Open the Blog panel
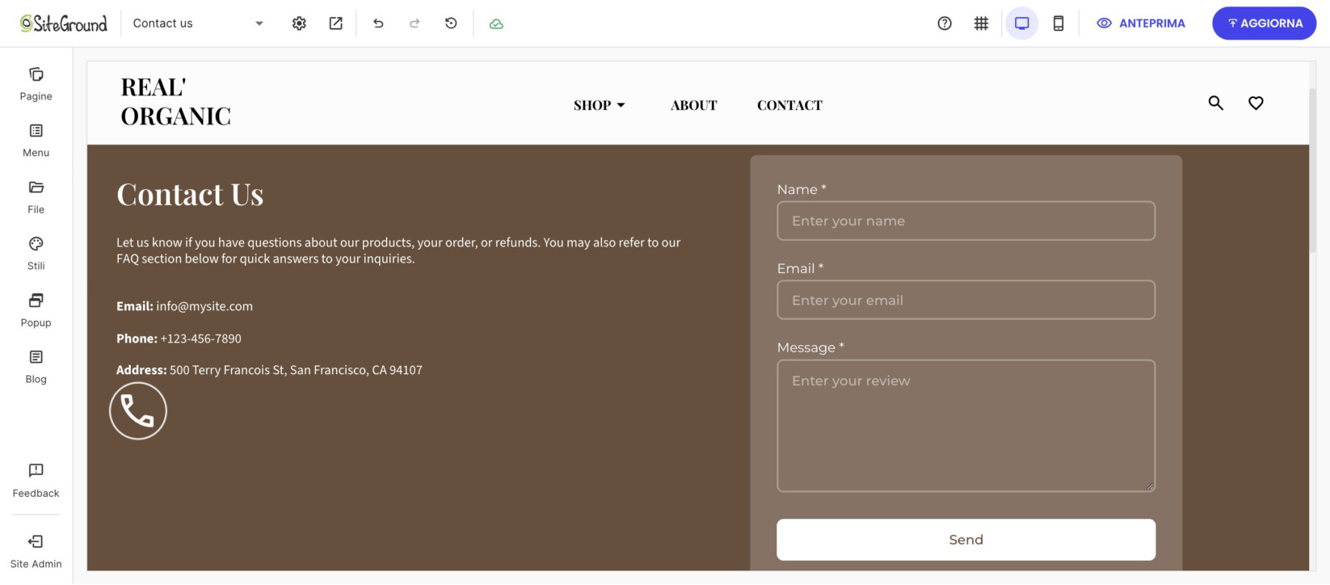The height and width of the screenshot is (585, 1330). coord(36,367)
